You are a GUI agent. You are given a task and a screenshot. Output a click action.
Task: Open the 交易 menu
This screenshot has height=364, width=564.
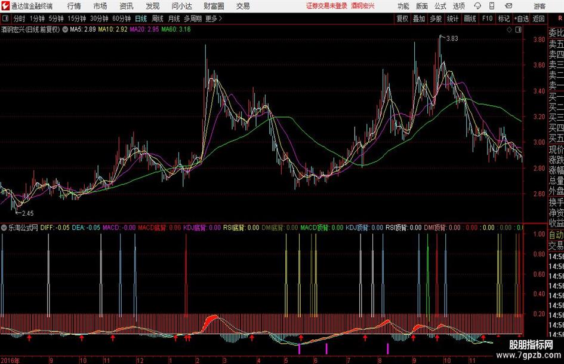(x=243, y=6)
